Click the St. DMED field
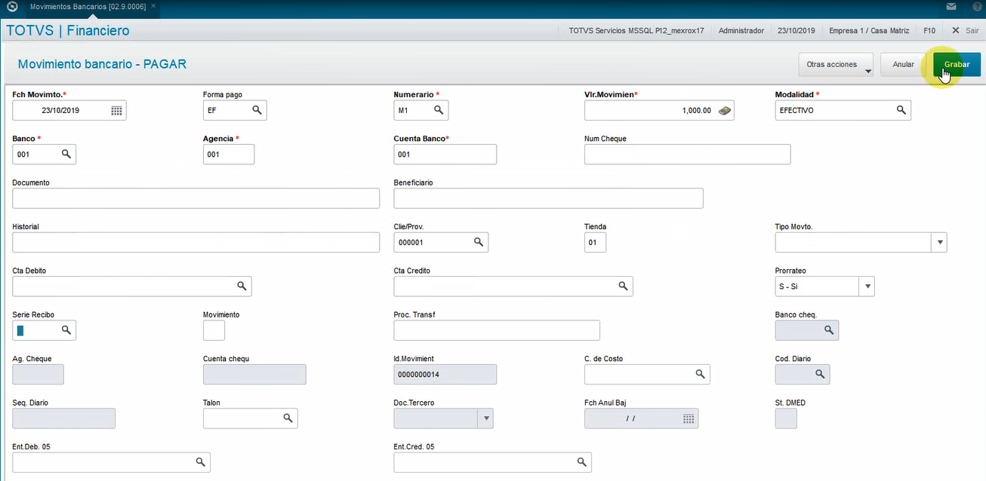The image size is (986, 481). (786, 418)
